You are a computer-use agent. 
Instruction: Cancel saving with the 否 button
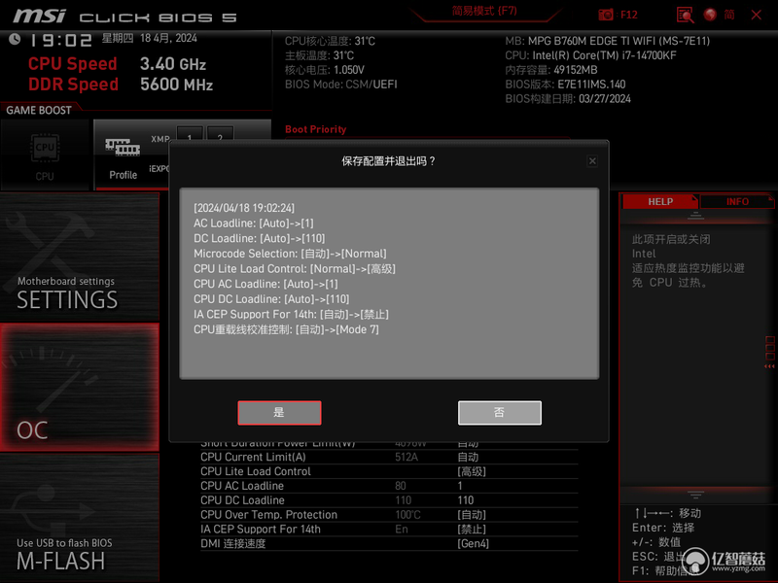coord(500,412)
